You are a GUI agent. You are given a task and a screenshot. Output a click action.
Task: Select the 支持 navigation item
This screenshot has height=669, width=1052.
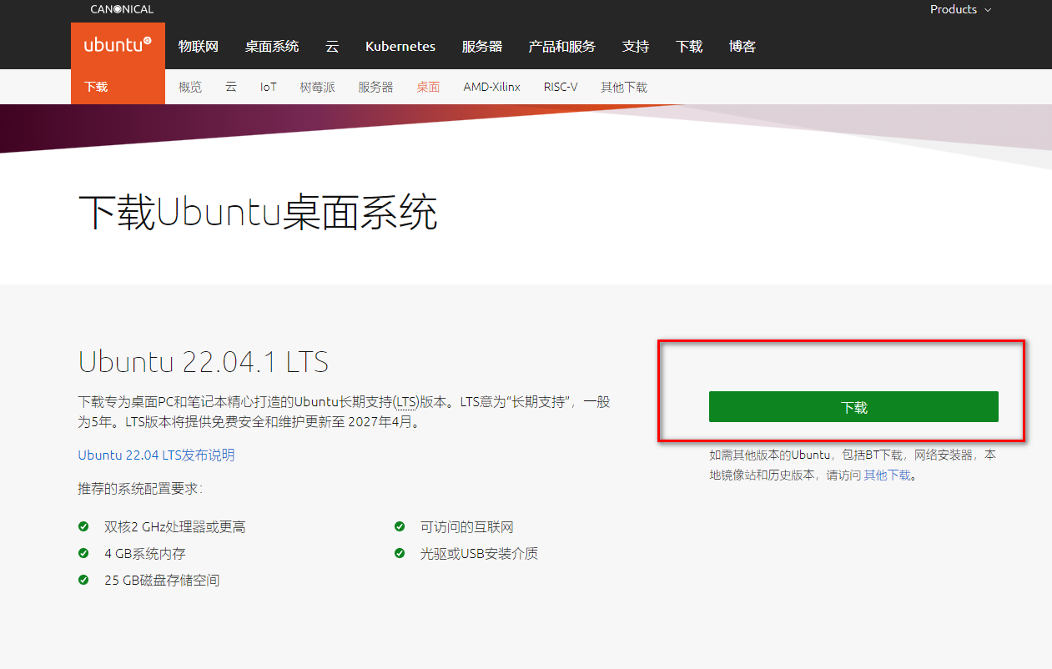pos(636,46)
